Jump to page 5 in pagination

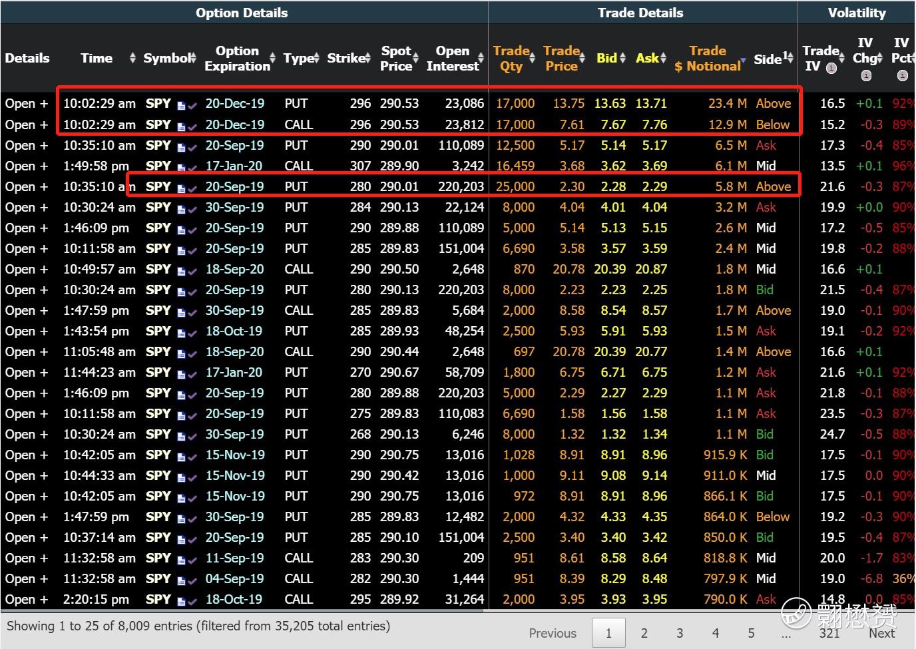tap(751, 633)
